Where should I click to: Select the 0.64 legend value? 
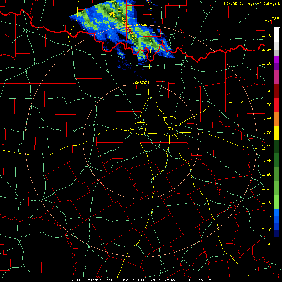(x=267, y=188)
